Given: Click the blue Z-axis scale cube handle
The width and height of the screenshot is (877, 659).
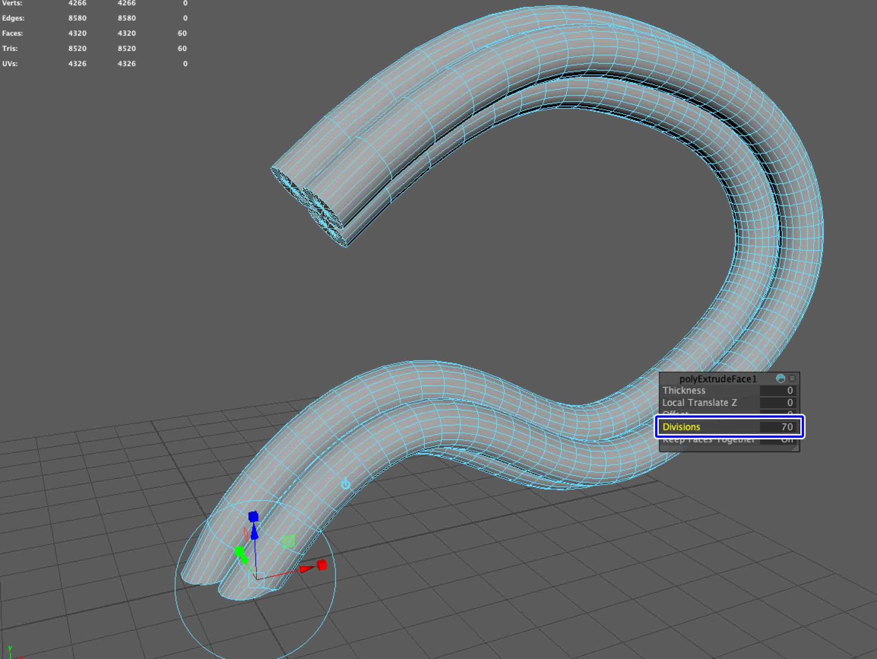Looking at the screenshot, I should (254, 517).
